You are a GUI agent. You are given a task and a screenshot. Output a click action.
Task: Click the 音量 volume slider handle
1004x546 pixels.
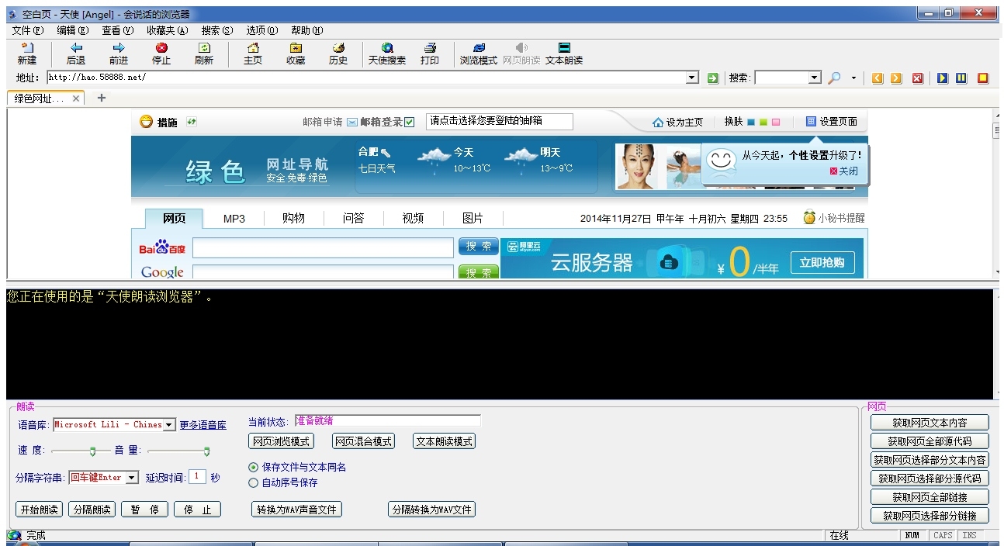[x=206, y=451]
